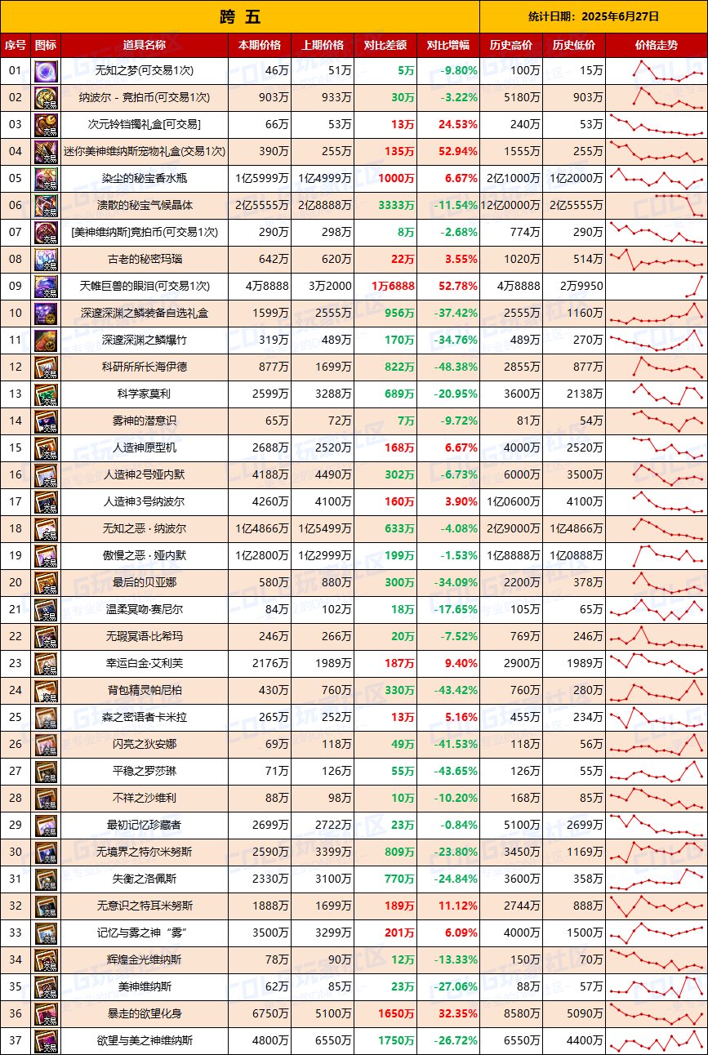Select the pumpkin icon for 深邃深渊之鳞爆竹
Image resolution: width=708 pixels, height=1055 pixels.
(46, 341)
